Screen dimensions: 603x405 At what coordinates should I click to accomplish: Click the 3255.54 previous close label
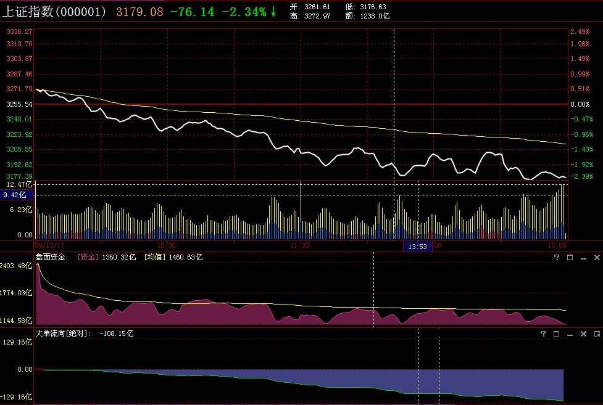[x=19, y=104]
